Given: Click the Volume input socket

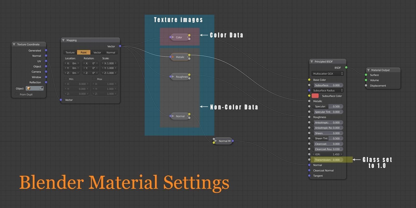Looking at the screenshot, I should coord(366,80).
